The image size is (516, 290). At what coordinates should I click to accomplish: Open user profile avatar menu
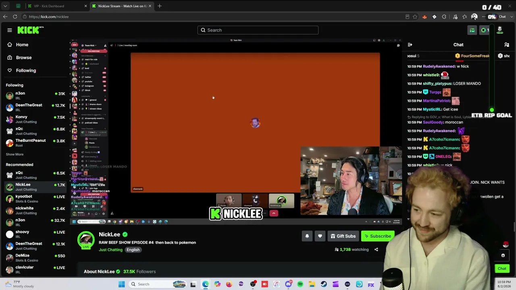pos(500,30)
